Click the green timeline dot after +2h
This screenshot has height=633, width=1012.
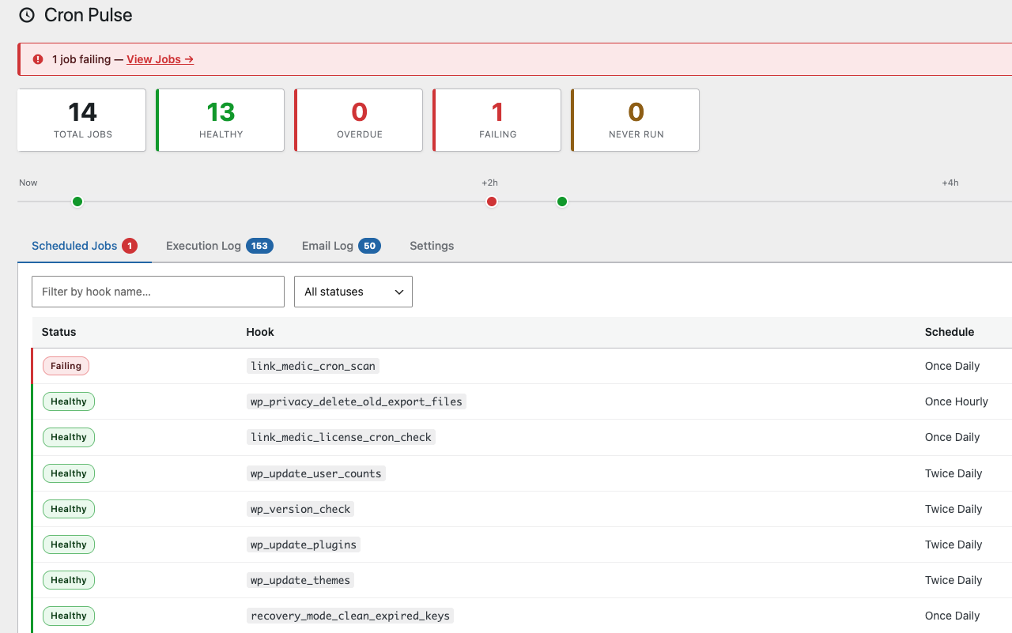tap(562, 202)
